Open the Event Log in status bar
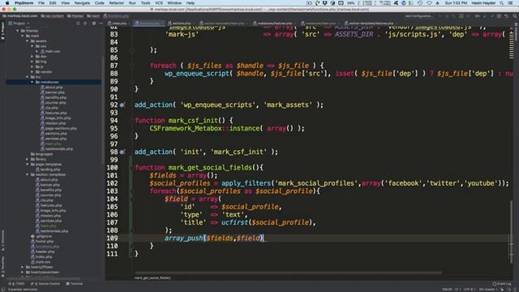 tap(502, 284)
